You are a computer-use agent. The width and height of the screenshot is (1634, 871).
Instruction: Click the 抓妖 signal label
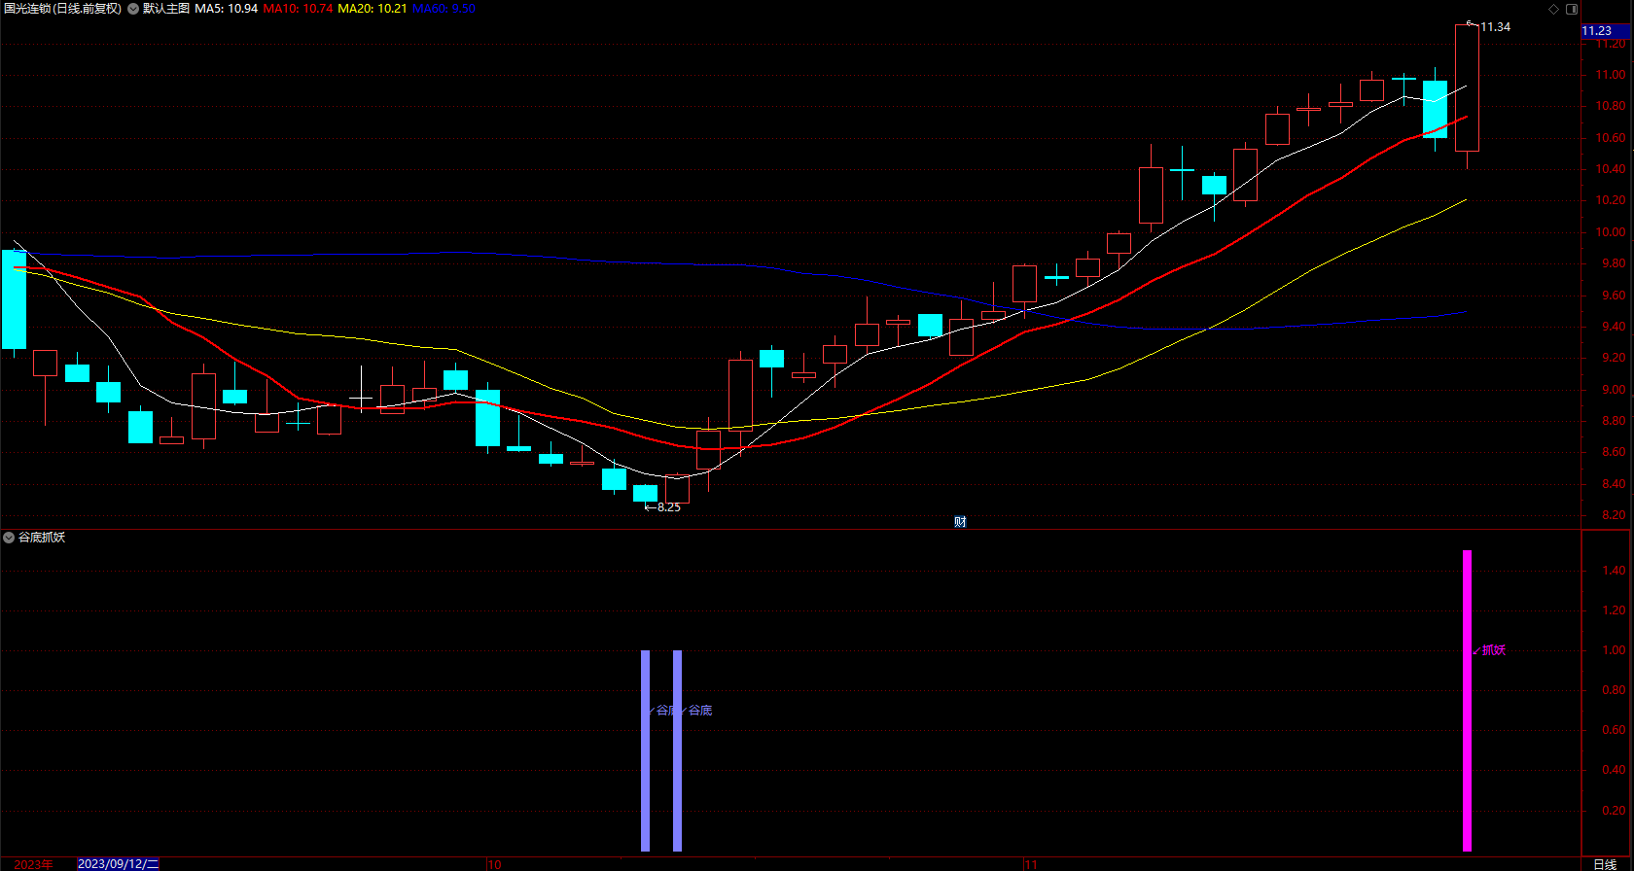1494,650
